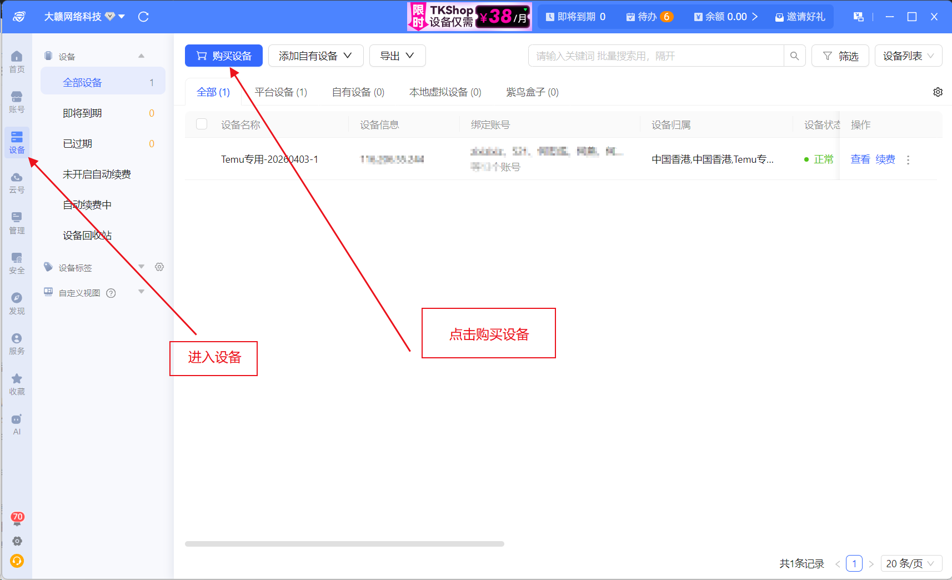Click the 设备归属 cell 中国香港,中国香港,Temu专...
Screen dimensions: 952x580
pos(713,159)
